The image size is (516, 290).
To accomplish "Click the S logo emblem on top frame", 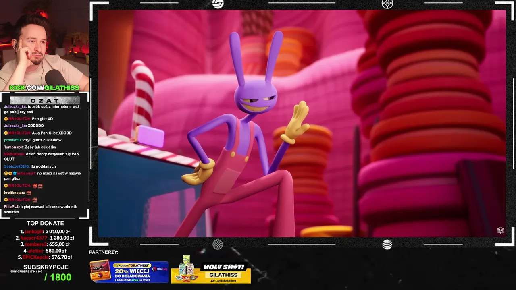I will [218, 4].
